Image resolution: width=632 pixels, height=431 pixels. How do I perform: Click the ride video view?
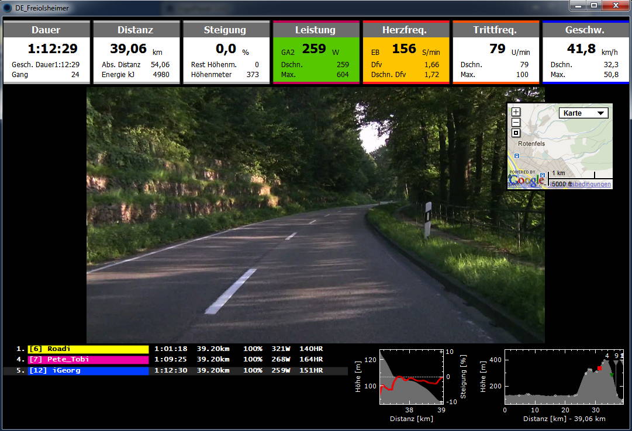click(x=316, y=215)
